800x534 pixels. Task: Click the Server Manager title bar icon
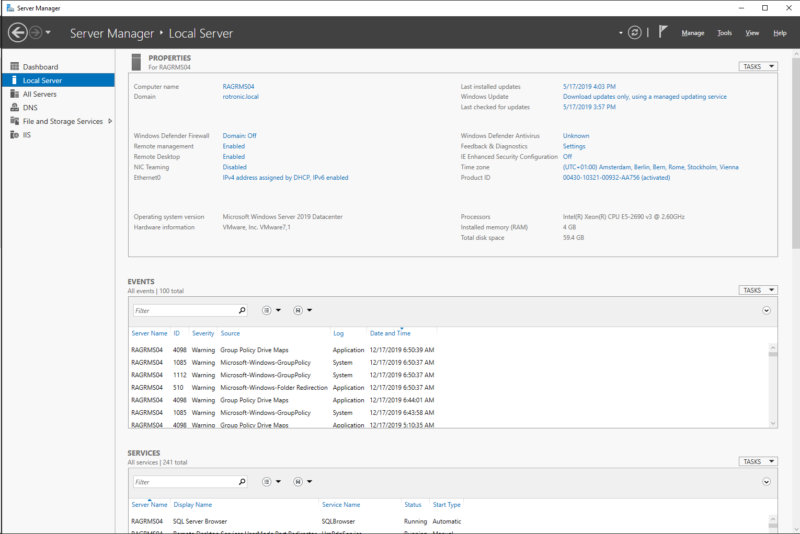click(x=10, y=8)
